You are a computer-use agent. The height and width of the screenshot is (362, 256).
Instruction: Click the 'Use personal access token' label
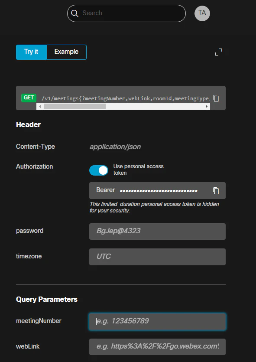coord(138,170)
